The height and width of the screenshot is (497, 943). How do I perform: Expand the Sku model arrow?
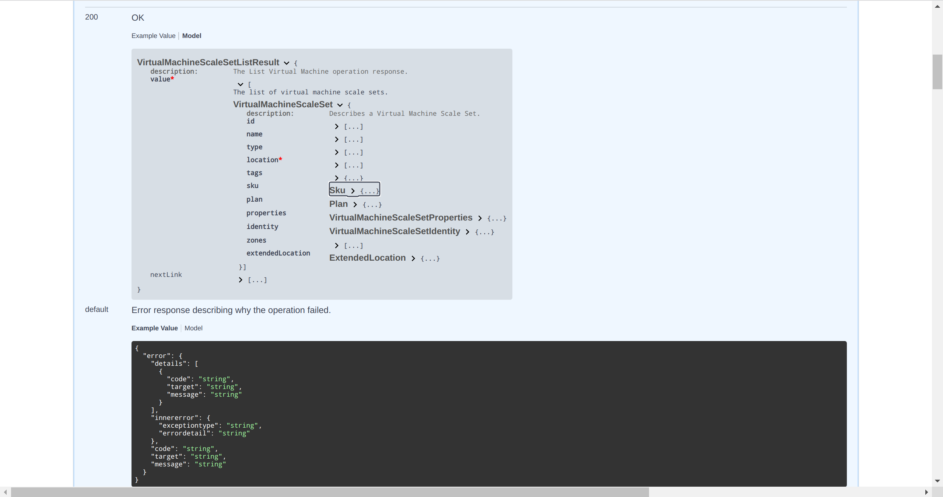(x=353, y=191)
